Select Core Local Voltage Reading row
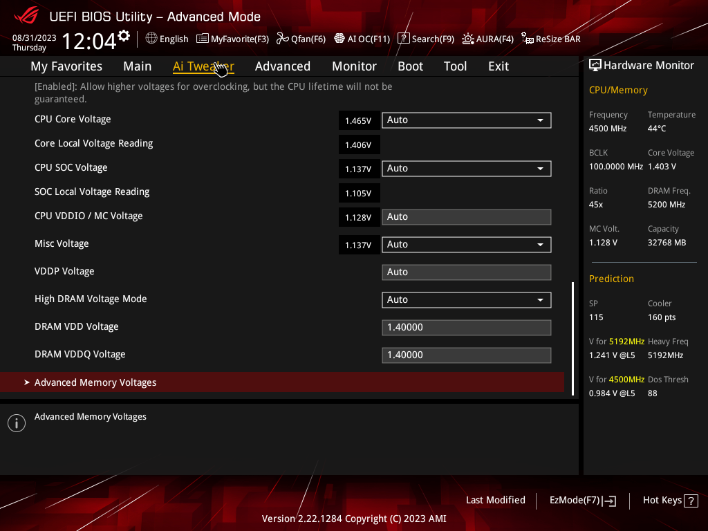708x531 pixels. click(94, 144)
